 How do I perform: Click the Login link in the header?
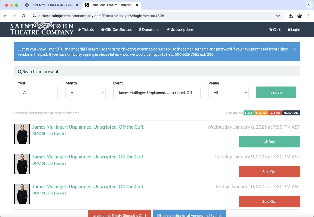pos(294,30)
